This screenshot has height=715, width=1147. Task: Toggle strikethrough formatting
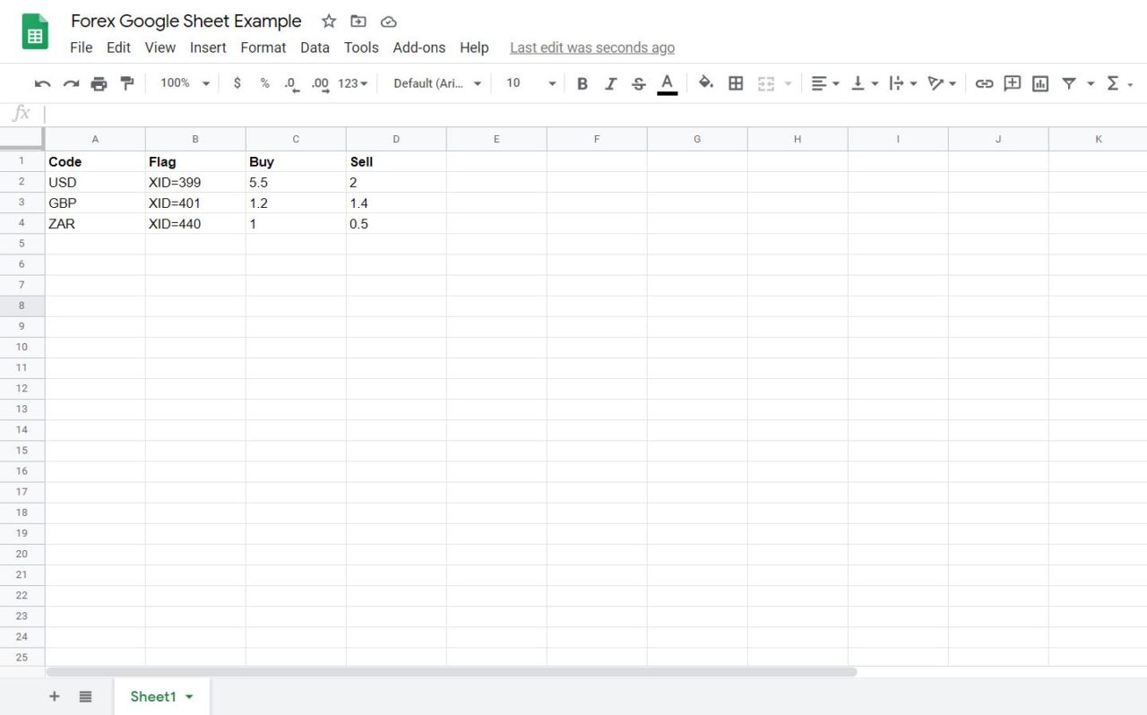[x=638, y=82]
